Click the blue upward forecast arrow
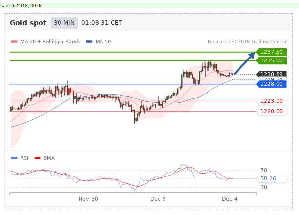This screenshot has width=299, height=215. [x=245, y=62]
